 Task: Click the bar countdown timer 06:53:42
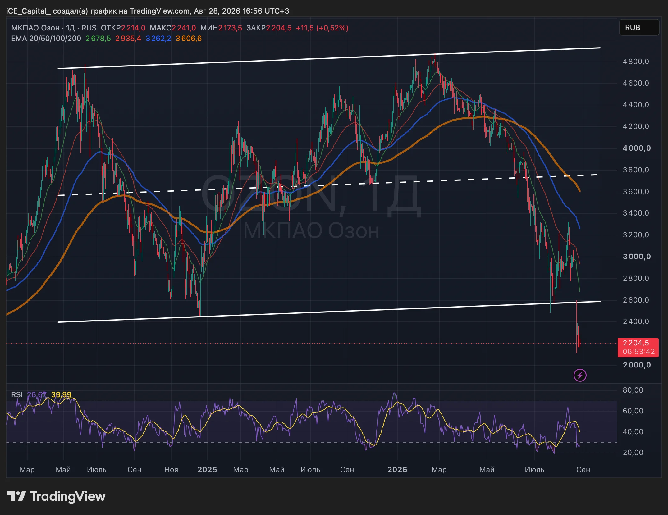[638, 352]
